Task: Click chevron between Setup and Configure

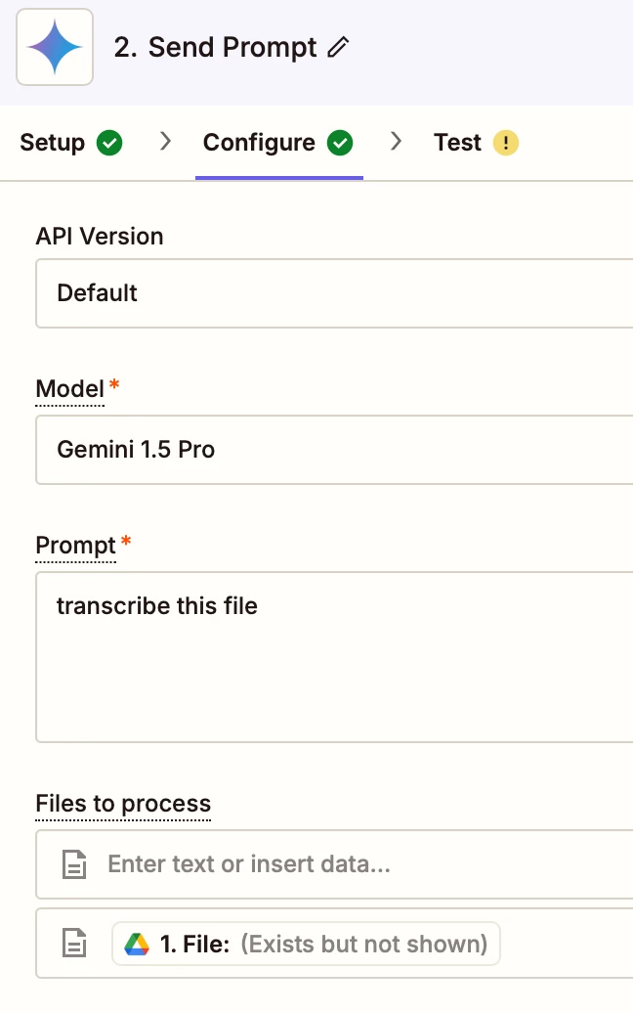Action: [165, 142]
